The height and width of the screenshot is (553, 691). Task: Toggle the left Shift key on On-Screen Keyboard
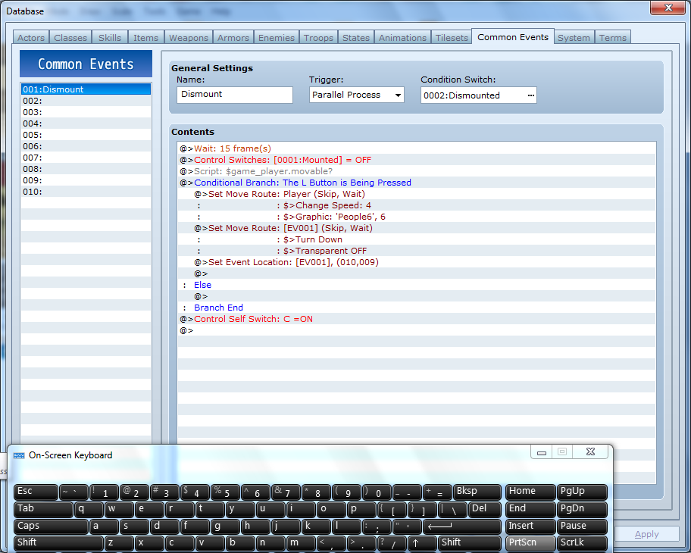[58, 543]
